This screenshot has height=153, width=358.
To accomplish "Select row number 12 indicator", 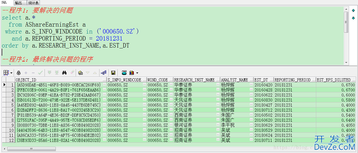I will tap(11, 140).
